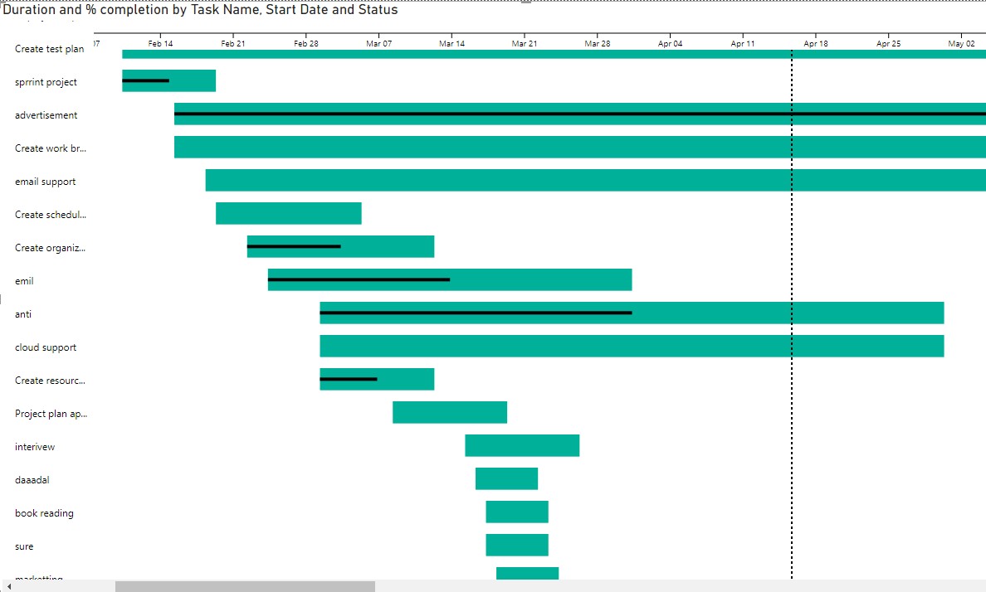This screenshot has width=986, height=592.
Task: Click the 'Feb 14' date axis label
Action: coord(160,43)
